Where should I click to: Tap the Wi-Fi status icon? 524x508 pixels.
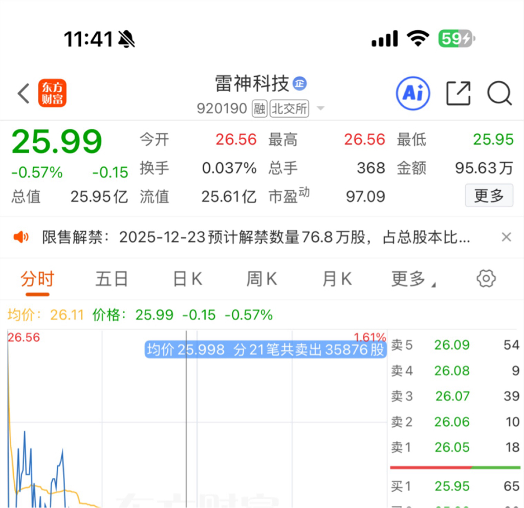point(418,38)
